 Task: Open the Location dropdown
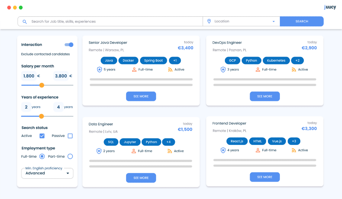click(241, 21)
